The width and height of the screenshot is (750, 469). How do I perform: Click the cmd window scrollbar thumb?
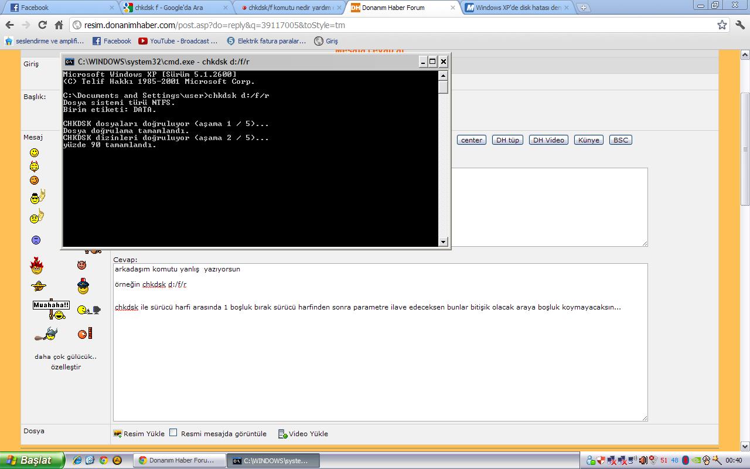(443, 87)
